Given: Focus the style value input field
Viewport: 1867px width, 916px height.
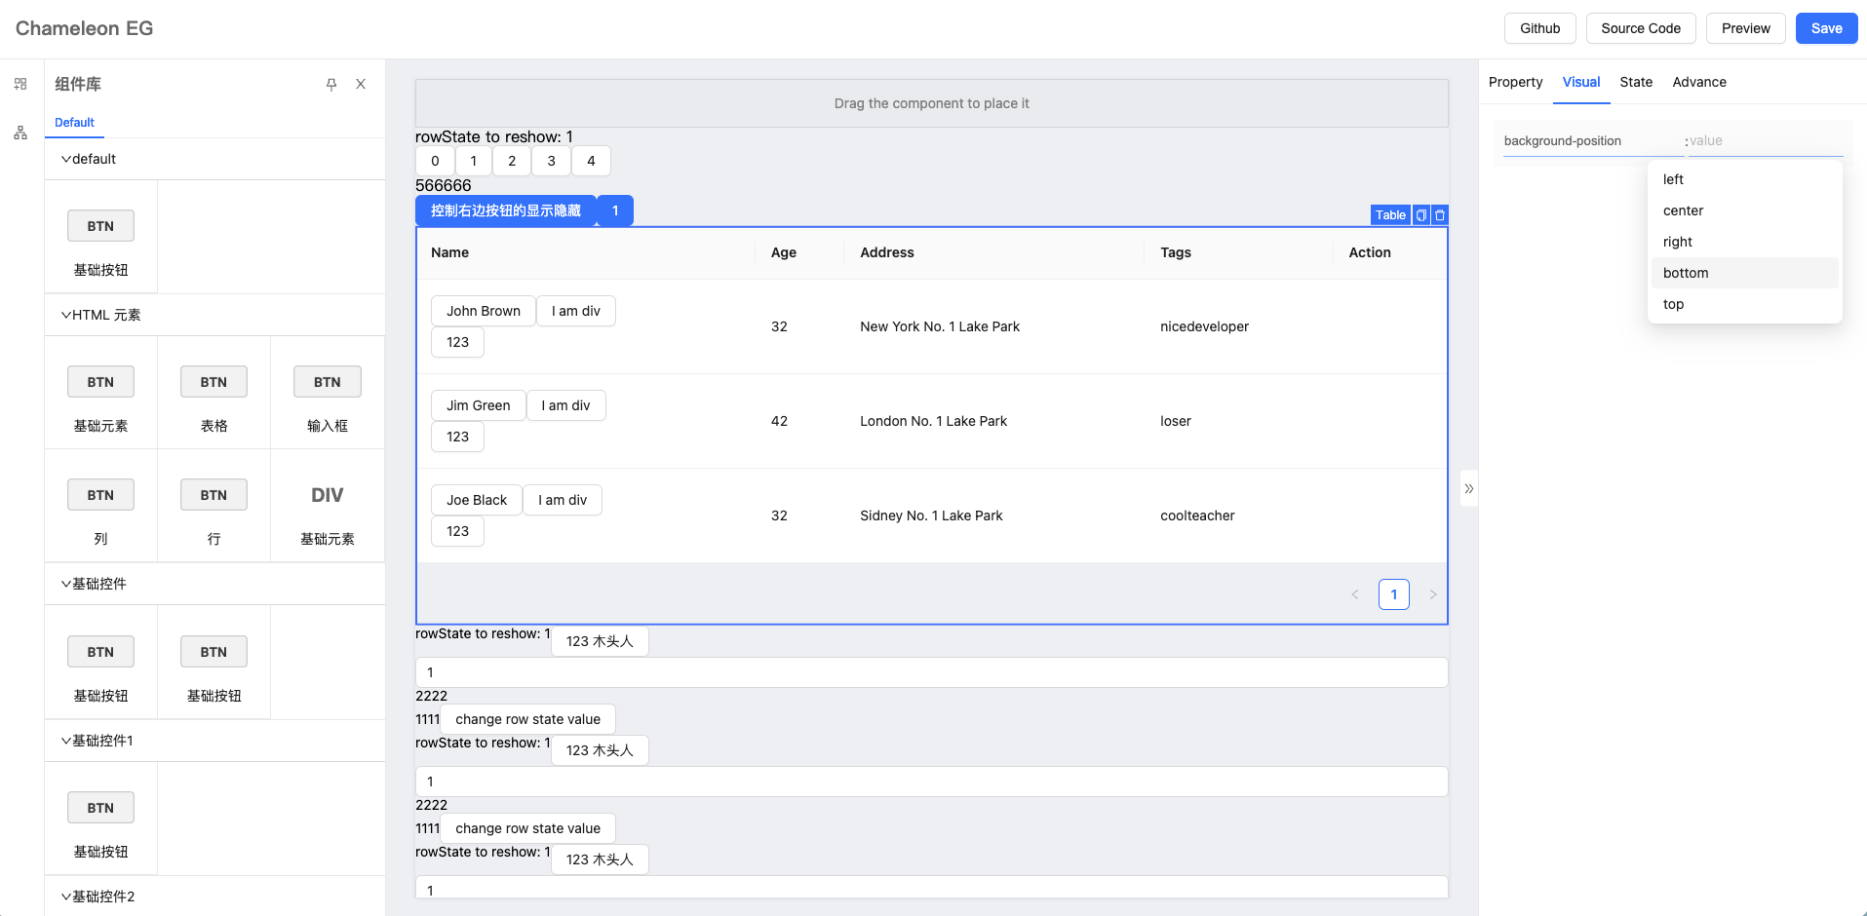Looking at the screenshot, I should coord(1766,141).
